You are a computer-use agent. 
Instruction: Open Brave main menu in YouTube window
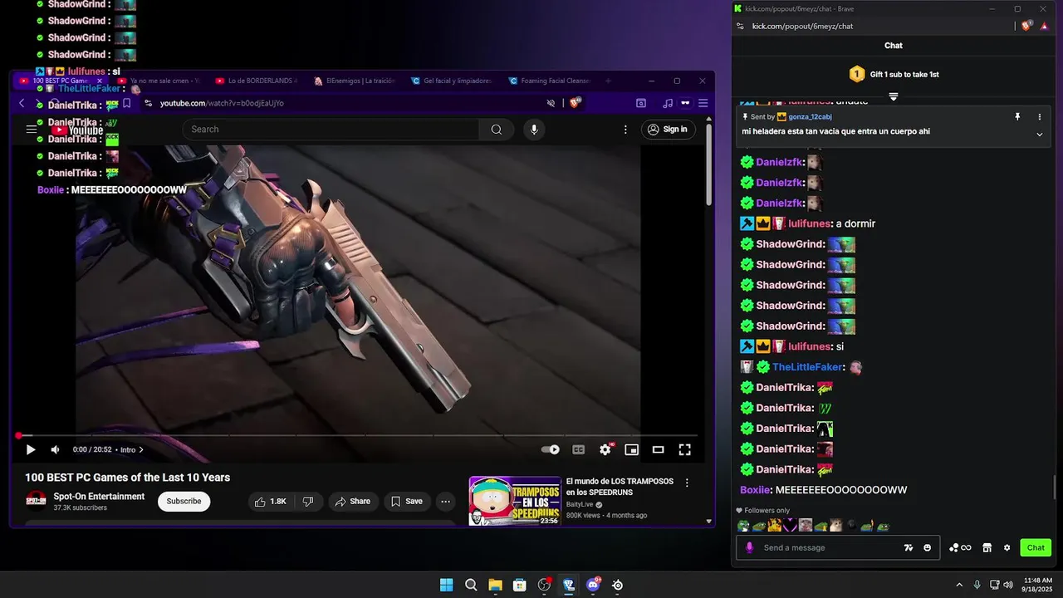(703, 103)
